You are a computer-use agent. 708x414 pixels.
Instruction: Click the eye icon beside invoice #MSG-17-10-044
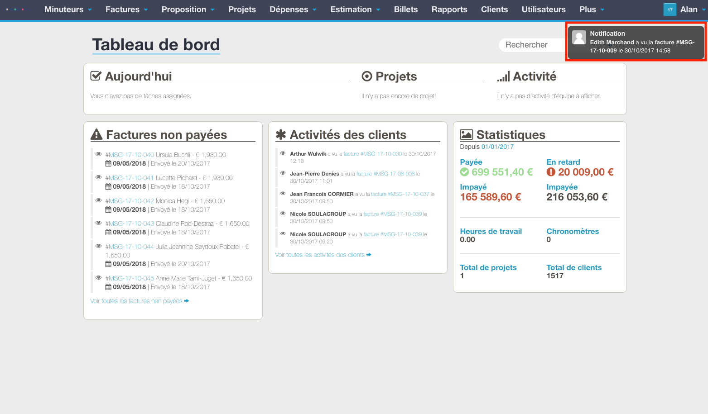[98, 246]
